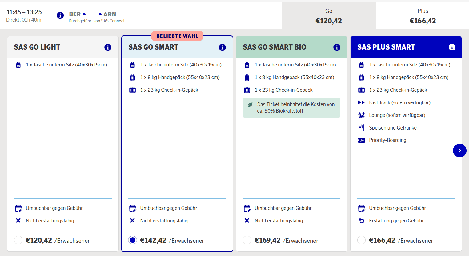Click biofuel leaf icon in Smart Bio
The image size is (469, 256).
(x=250, y=105)
